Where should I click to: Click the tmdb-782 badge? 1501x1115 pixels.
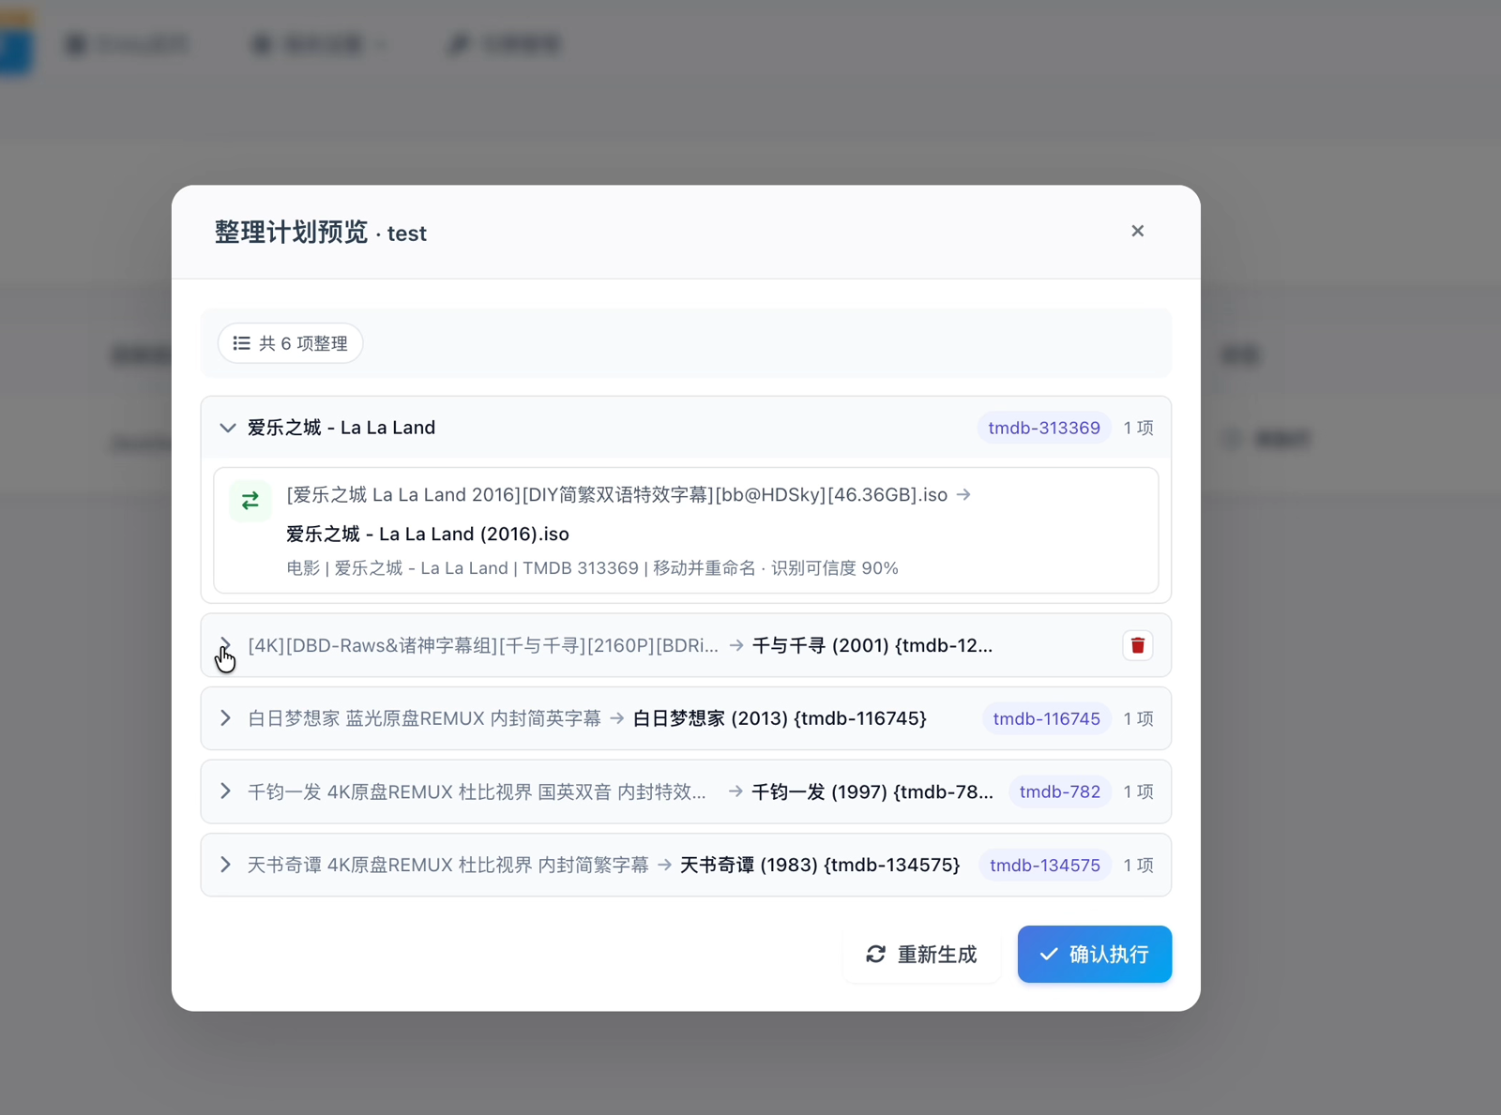pos(1059,791)
